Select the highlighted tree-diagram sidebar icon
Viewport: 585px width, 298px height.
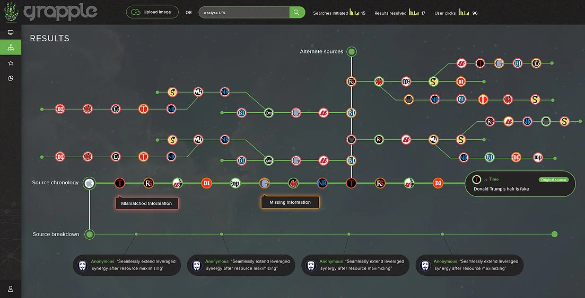coord(11,47)
